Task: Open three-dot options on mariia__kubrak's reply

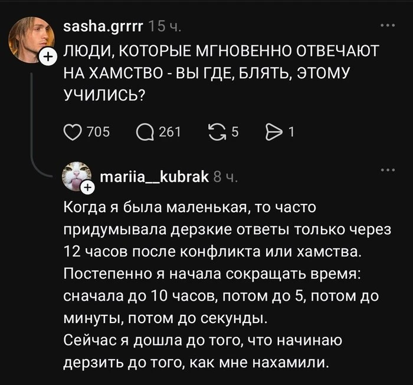Action: click(388, 170)
